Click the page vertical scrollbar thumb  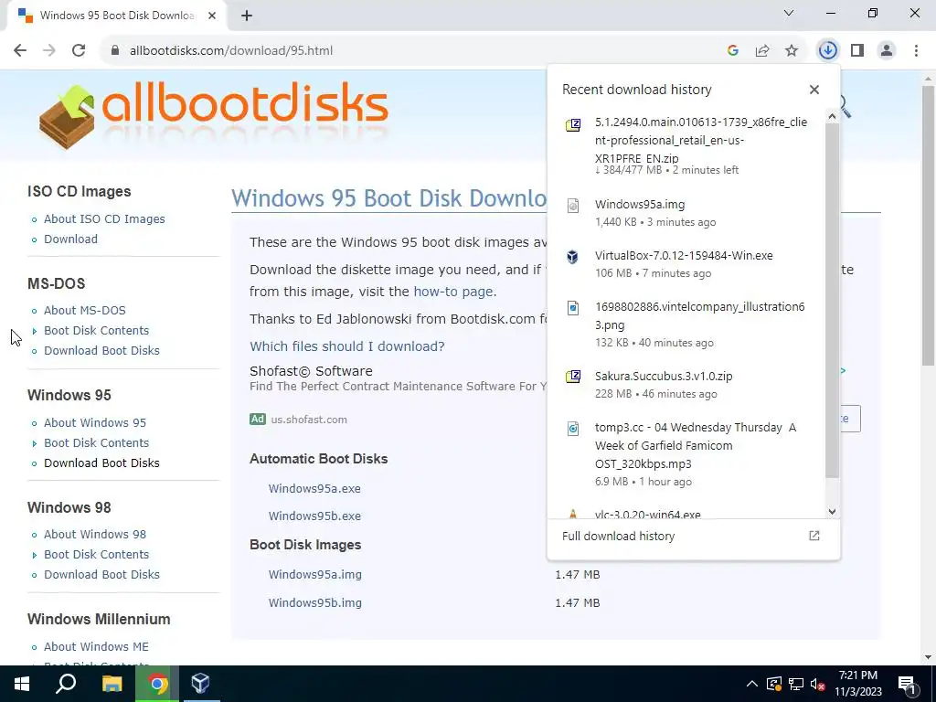pyautogui.click(x=929, y=226)
